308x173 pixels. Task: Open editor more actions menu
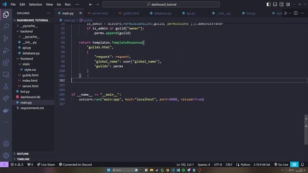(x=302, y=13)
